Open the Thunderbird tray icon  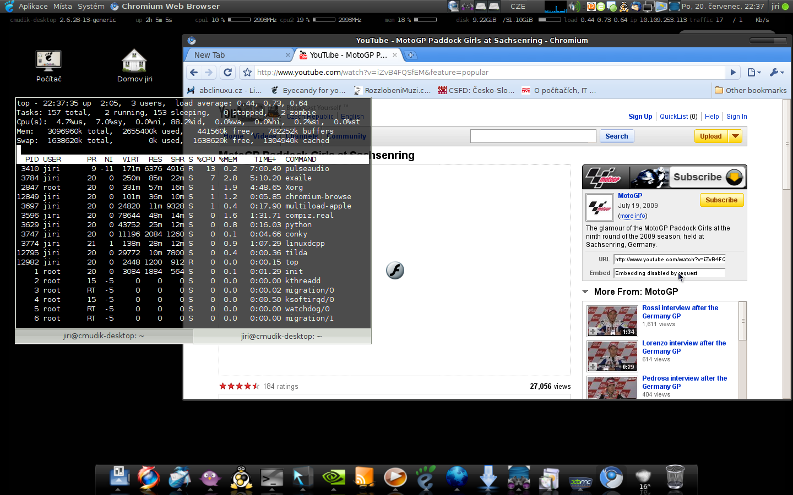point(635,7)
